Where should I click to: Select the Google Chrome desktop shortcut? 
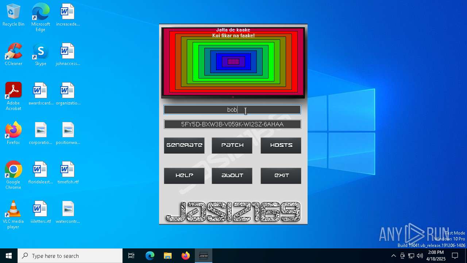(13, 175)
